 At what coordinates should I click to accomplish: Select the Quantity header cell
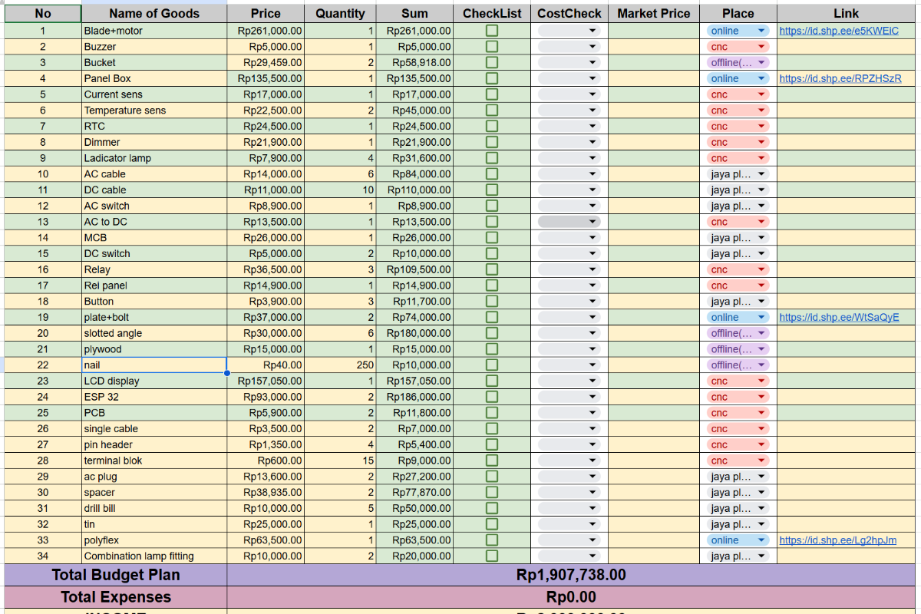pos(340,13)
